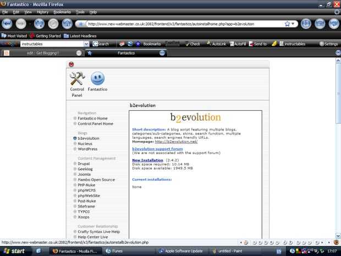Screen dimensions: 341x256
Task: Reload the page with the refresh button
Action: coord(39,24)
